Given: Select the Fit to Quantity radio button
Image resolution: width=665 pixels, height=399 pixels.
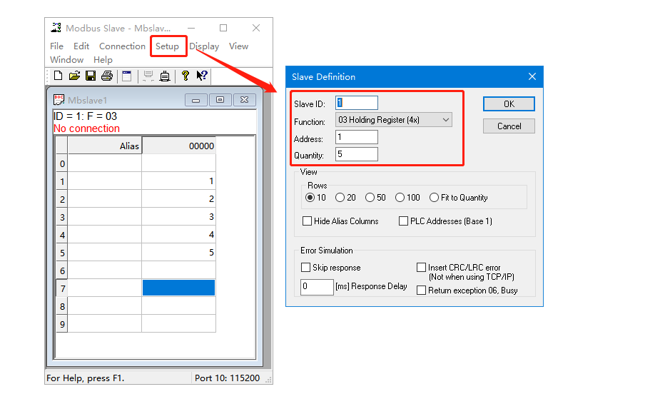Looking at the screenshot, I should (x=434, y=198).
